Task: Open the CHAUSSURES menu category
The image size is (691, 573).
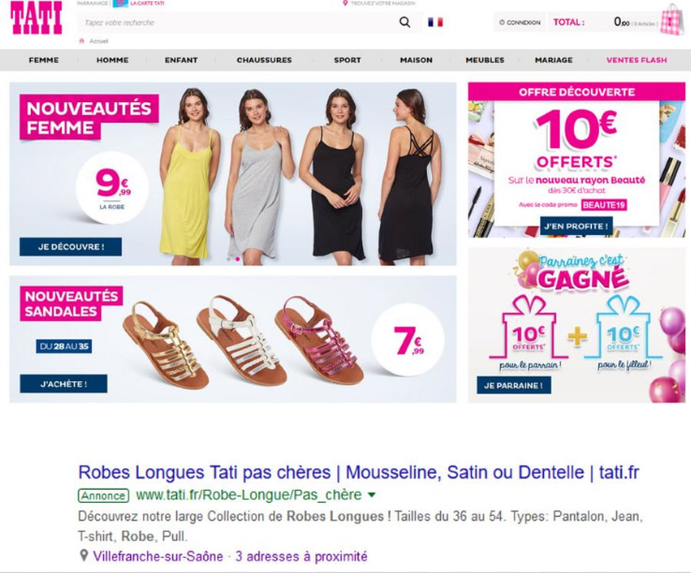Action: [x=264, y=60]
